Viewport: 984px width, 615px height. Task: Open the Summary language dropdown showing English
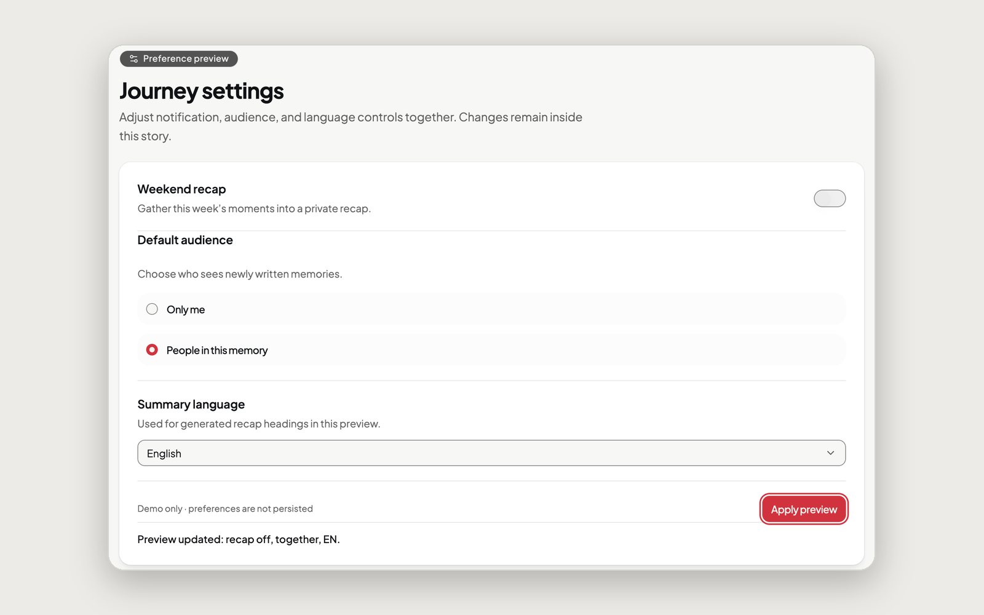point(491,453)
